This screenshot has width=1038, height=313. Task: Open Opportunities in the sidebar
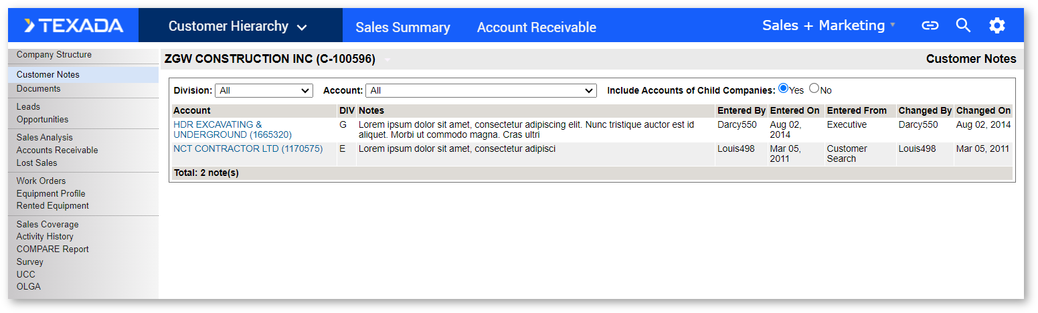[x=43, y=120]
